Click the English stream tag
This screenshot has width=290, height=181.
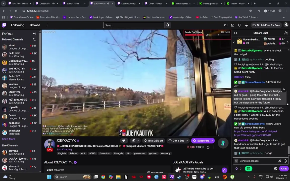(x=62, y=153)
